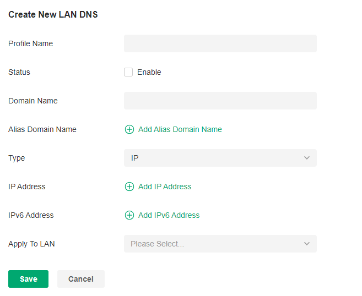Click the Profile Name label
The width and height of the screenshot is (362, 296).
tap(30, 43)
